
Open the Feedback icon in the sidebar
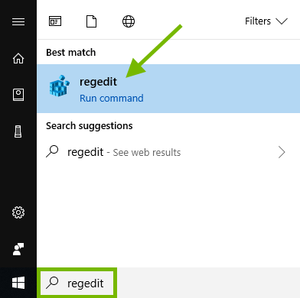pyautogui.click(x=18, y=249)
